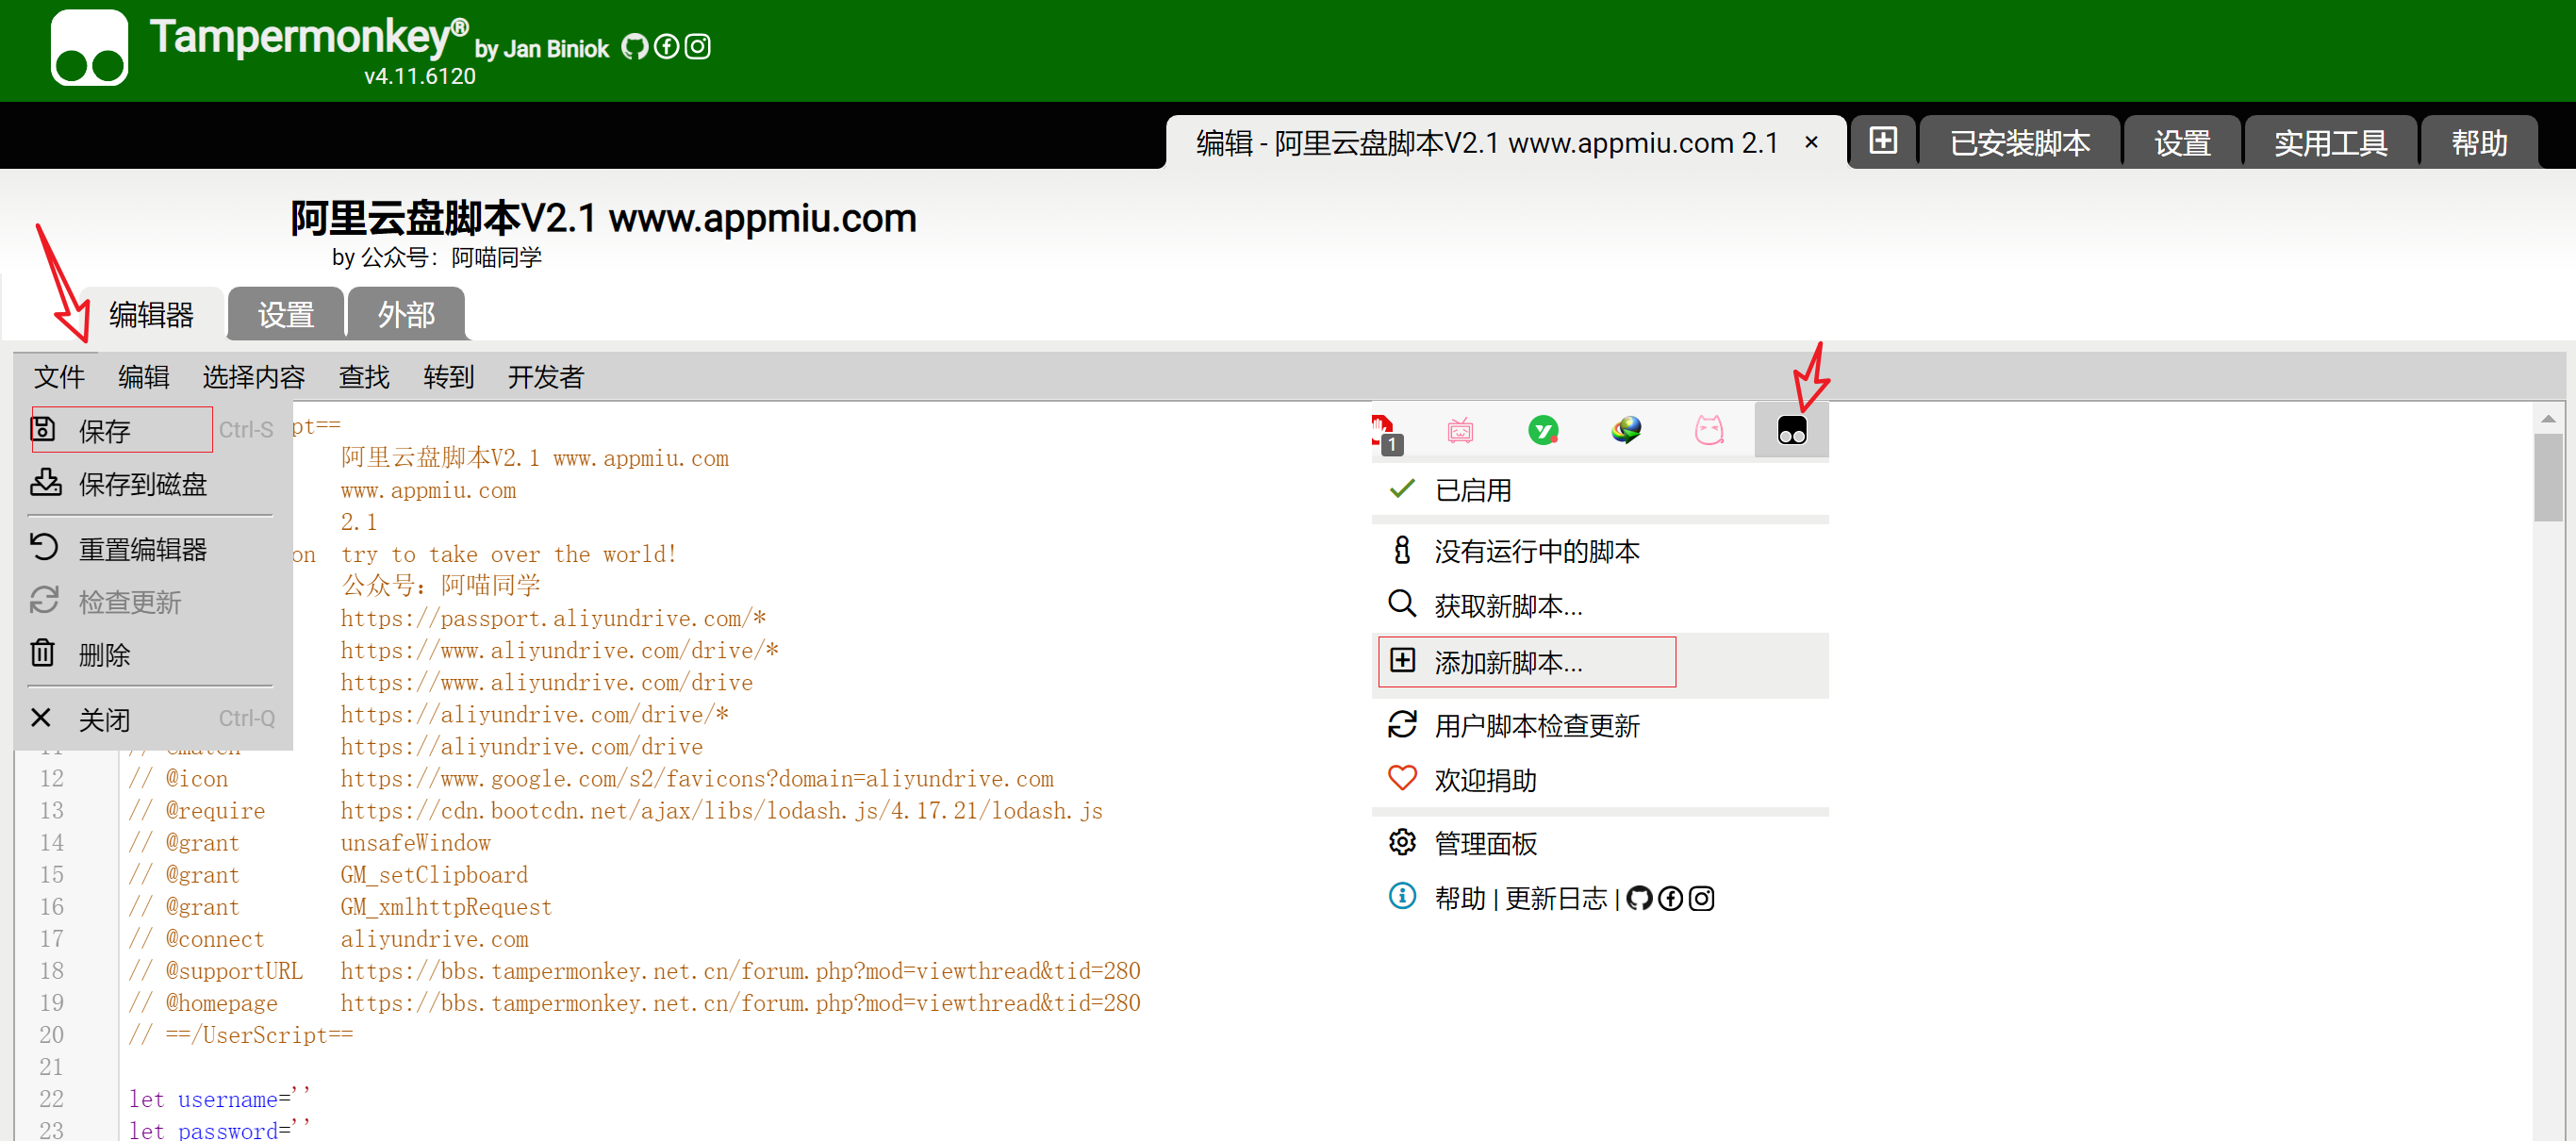Click the trash can delete icon

pyautogui.click(x=42, y=653)
